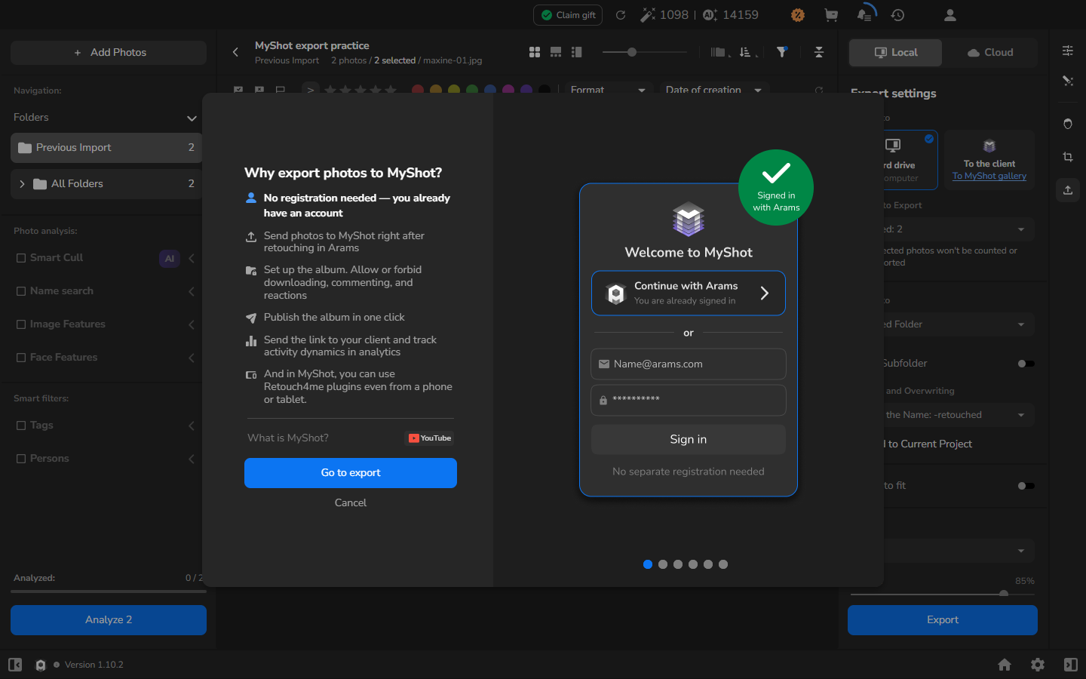This screenshot has width=1086, height=679.
Task: Open the history clock icon
Action: [897, 15]
